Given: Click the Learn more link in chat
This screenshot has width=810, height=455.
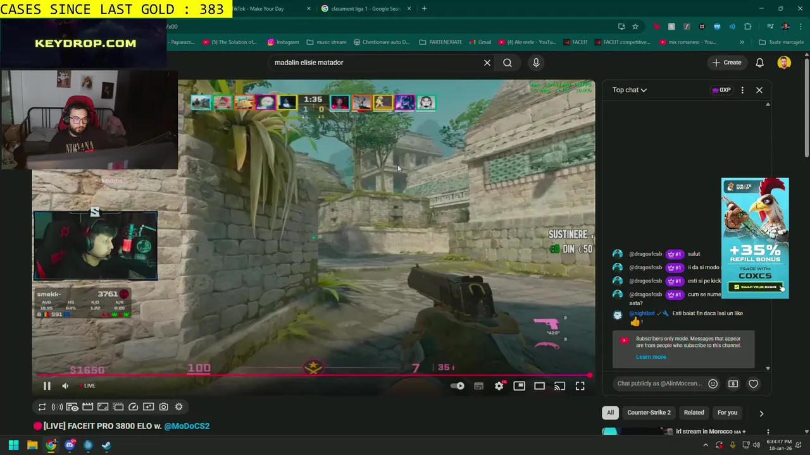Looking at the screenshot, I should click(651, 357).
